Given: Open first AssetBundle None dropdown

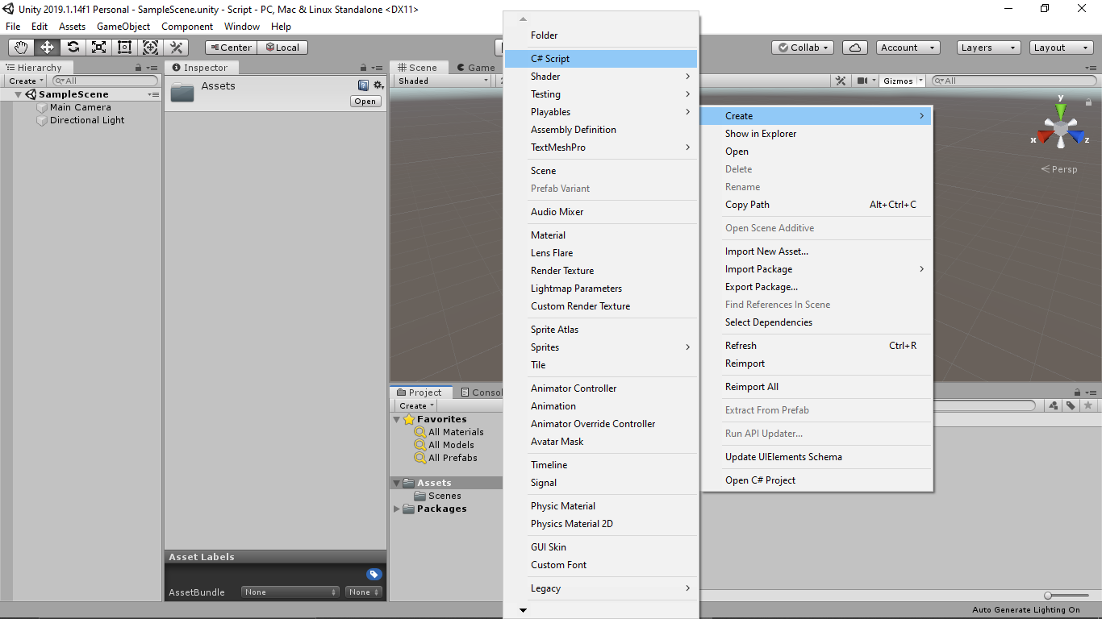Looking at the screenshot, I should pyautogui.click(x=290, y=592).
